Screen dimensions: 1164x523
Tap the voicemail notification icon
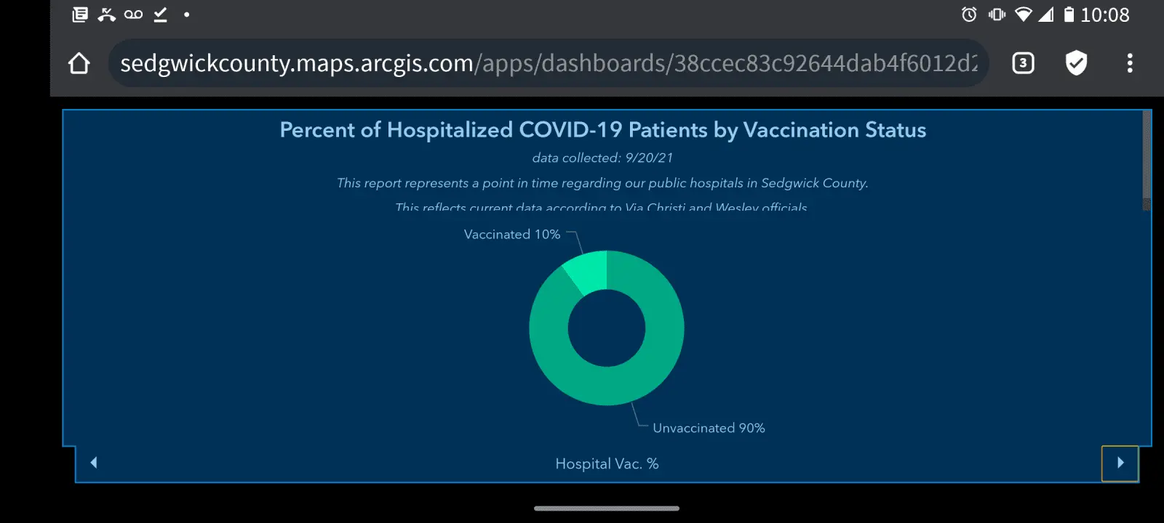(x=133, y=15)
